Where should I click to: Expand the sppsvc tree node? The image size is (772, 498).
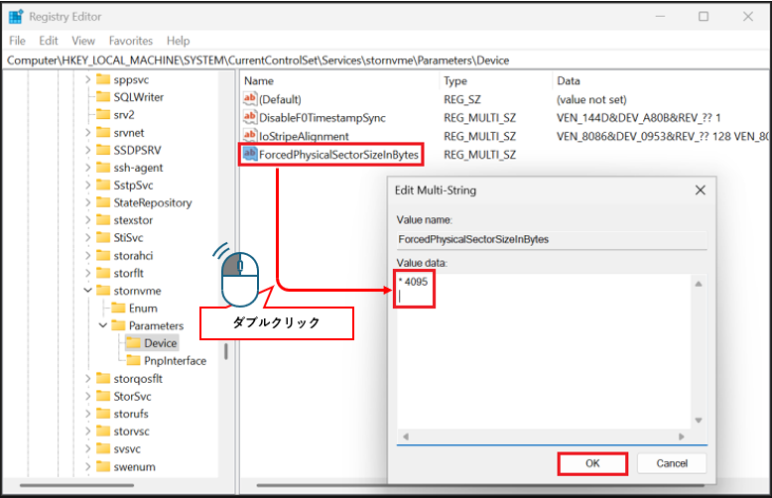(87, 79)
